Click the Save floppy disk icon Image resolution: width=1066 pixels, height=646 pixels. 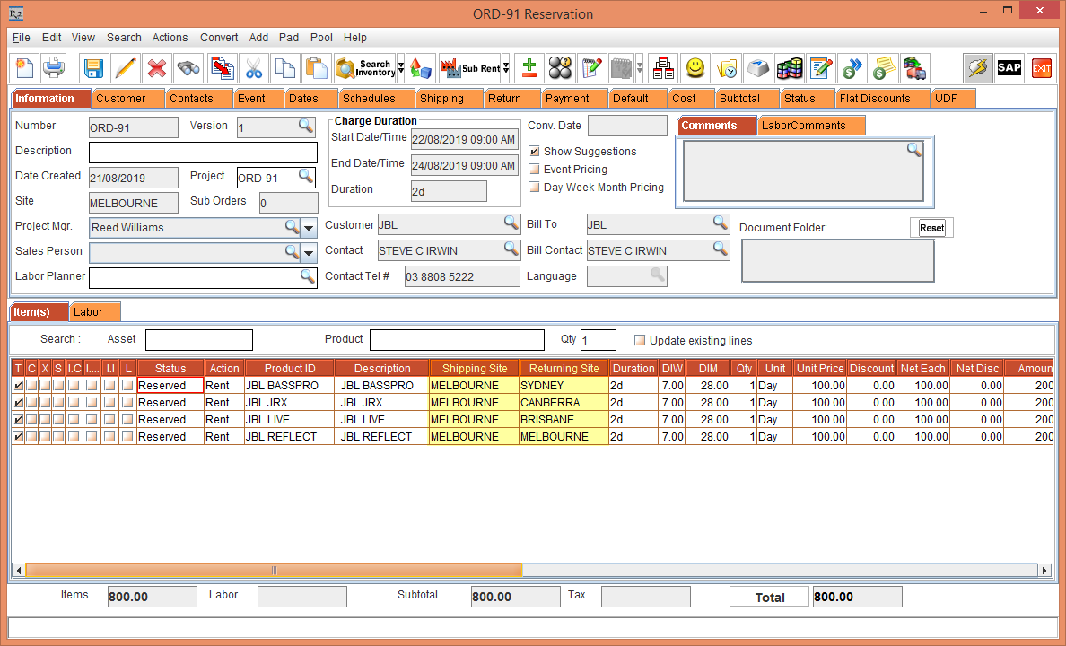94,68
